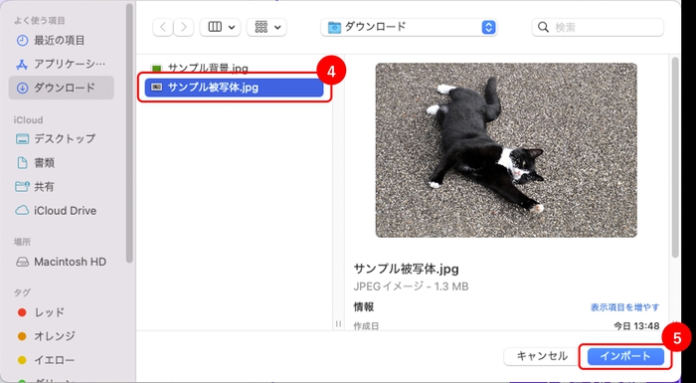Click the 検索 search field
The image size is (696, 383).
[x=598, y=27]
